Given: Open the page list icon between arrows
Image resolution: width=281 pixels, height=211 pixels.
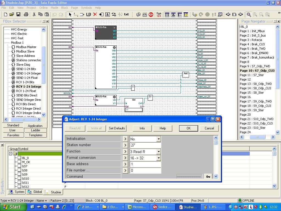Looking at the screenshot, I should pos(234,14).
